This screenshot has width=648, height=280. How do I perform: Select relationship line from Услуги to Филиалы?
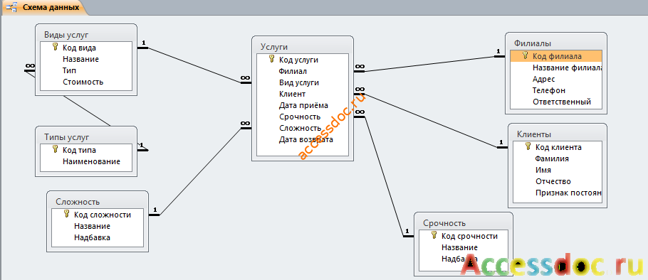[x=430, y=64]
